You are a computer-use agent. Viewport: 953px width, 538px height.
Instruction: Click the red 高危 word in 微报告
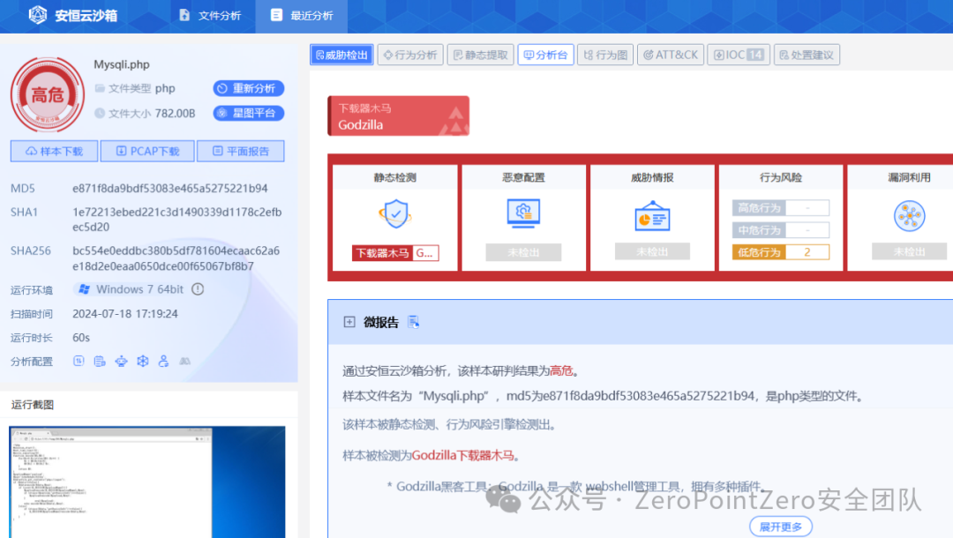pyautogui.click(x=561, y=370)
